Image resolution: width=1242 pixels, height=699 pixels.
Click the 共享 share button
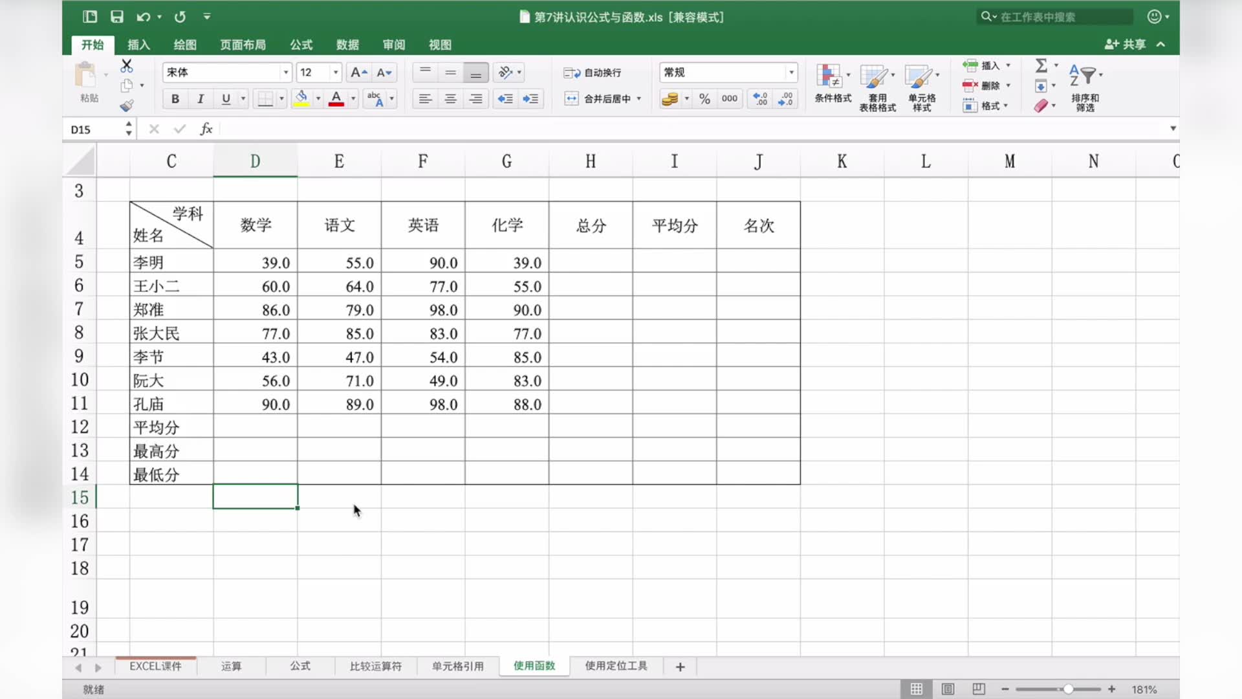click(x=1126, y=44)
